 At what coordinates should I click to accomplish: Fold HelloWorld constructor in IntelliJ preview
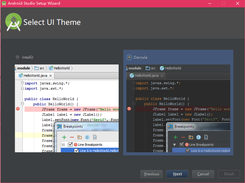[x=22, y=104]
